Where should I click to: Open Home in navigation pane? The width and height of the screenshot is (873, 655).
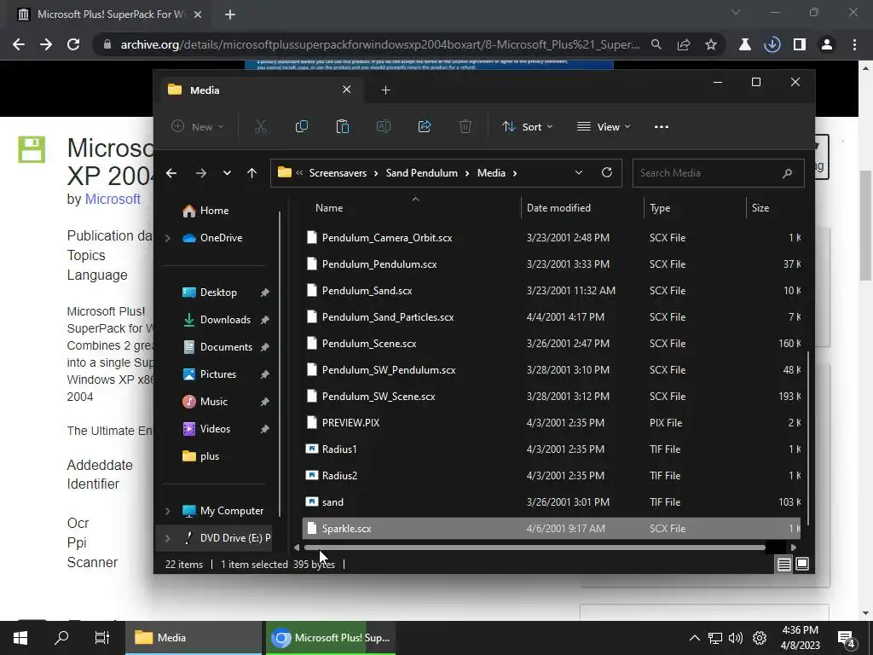[214, 211]
